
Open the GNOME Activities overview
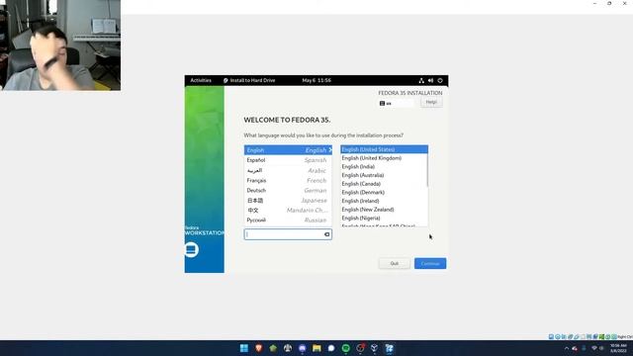(x=201, y=80)
